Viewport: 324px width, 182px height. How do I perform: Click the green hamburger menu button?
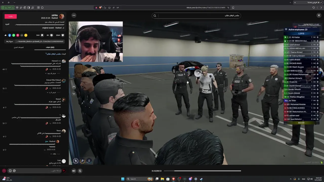pos(8,8)
